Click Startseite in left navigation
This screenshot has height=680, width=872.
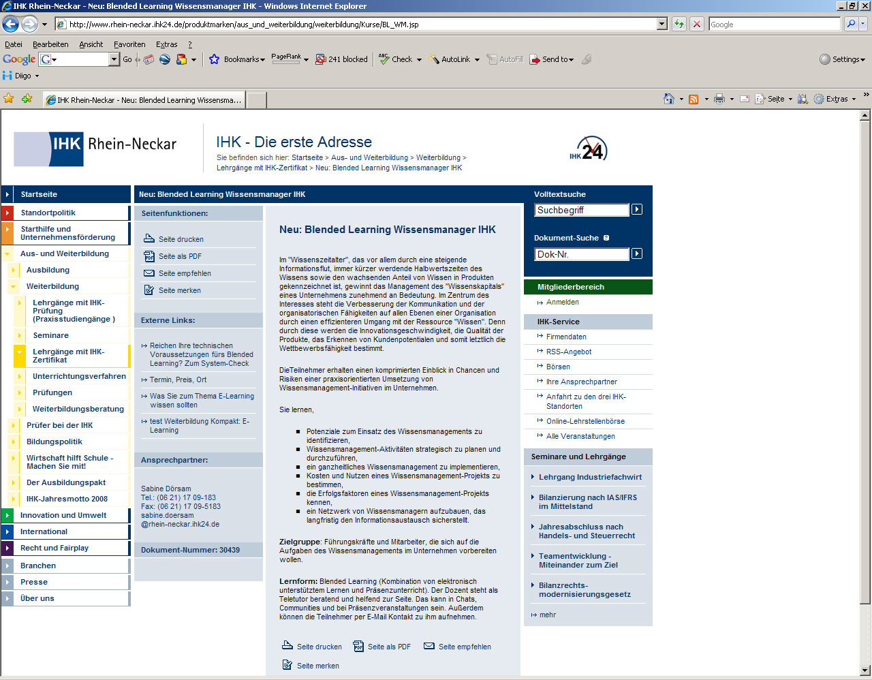tap(39, 194)
